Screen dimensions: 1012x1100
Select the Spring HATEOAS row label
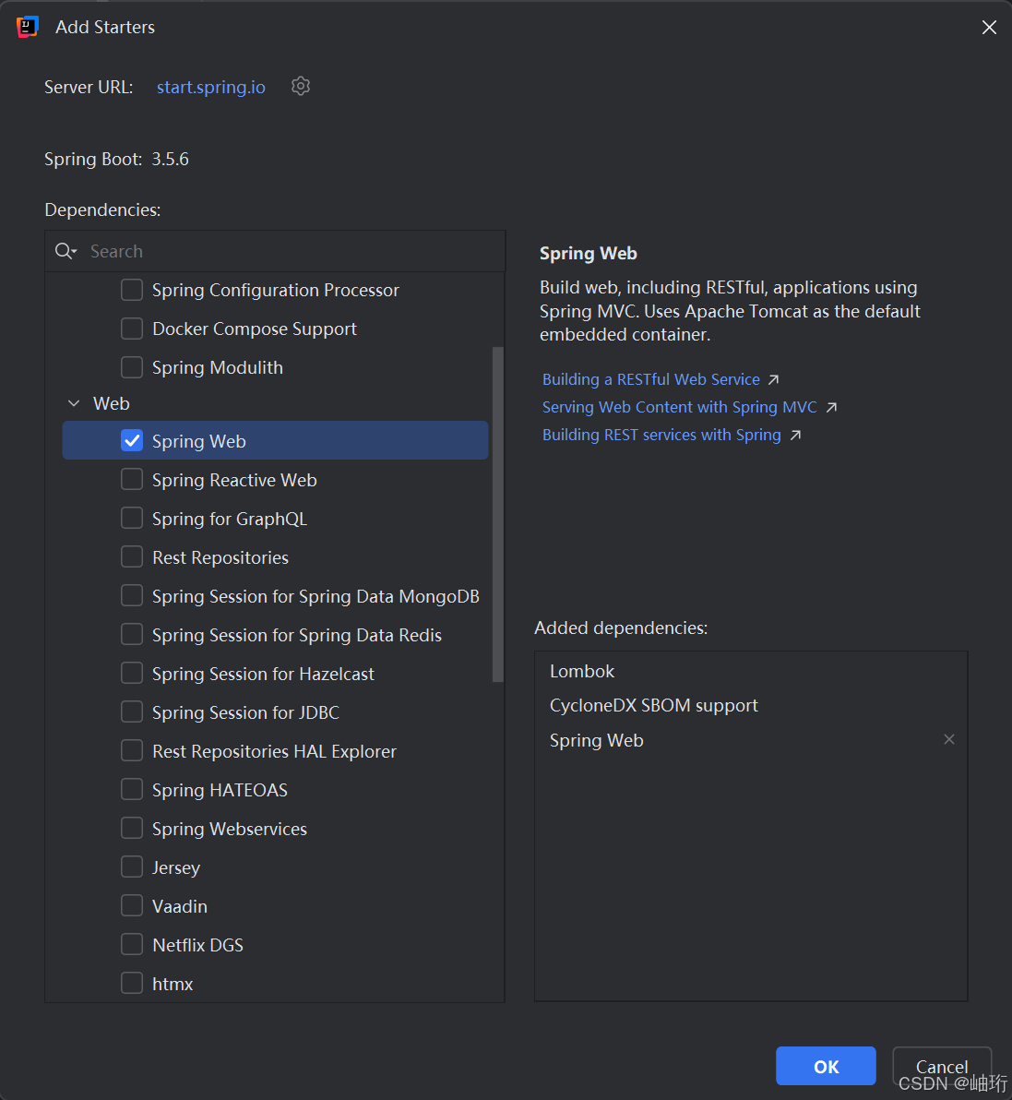click(x=220, y=791)
